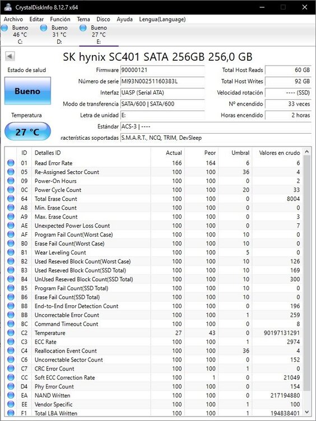Click the Valores en crudo column header
The width and height of the screenshot is (316, 421).
pos(278,153)
